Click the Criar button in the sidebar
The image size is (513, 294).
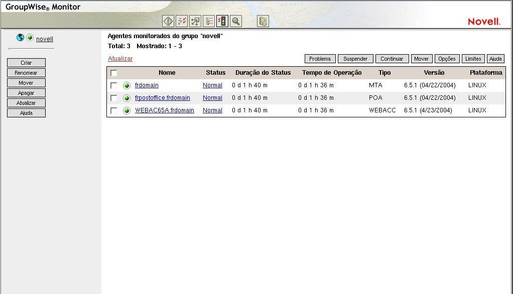coord(26,62)
